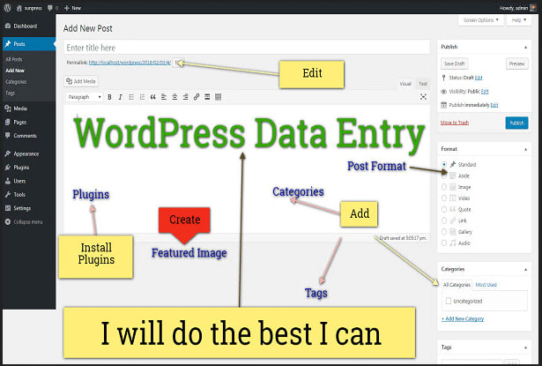Visit the surpress site home
Screen dimensions: 542x366
(x=29, y=8)
